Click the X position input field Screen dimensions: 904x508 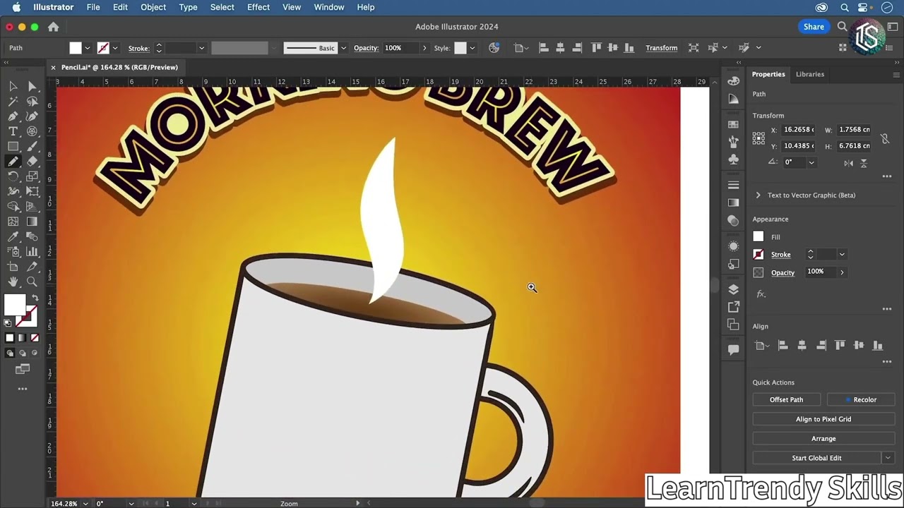799,130
